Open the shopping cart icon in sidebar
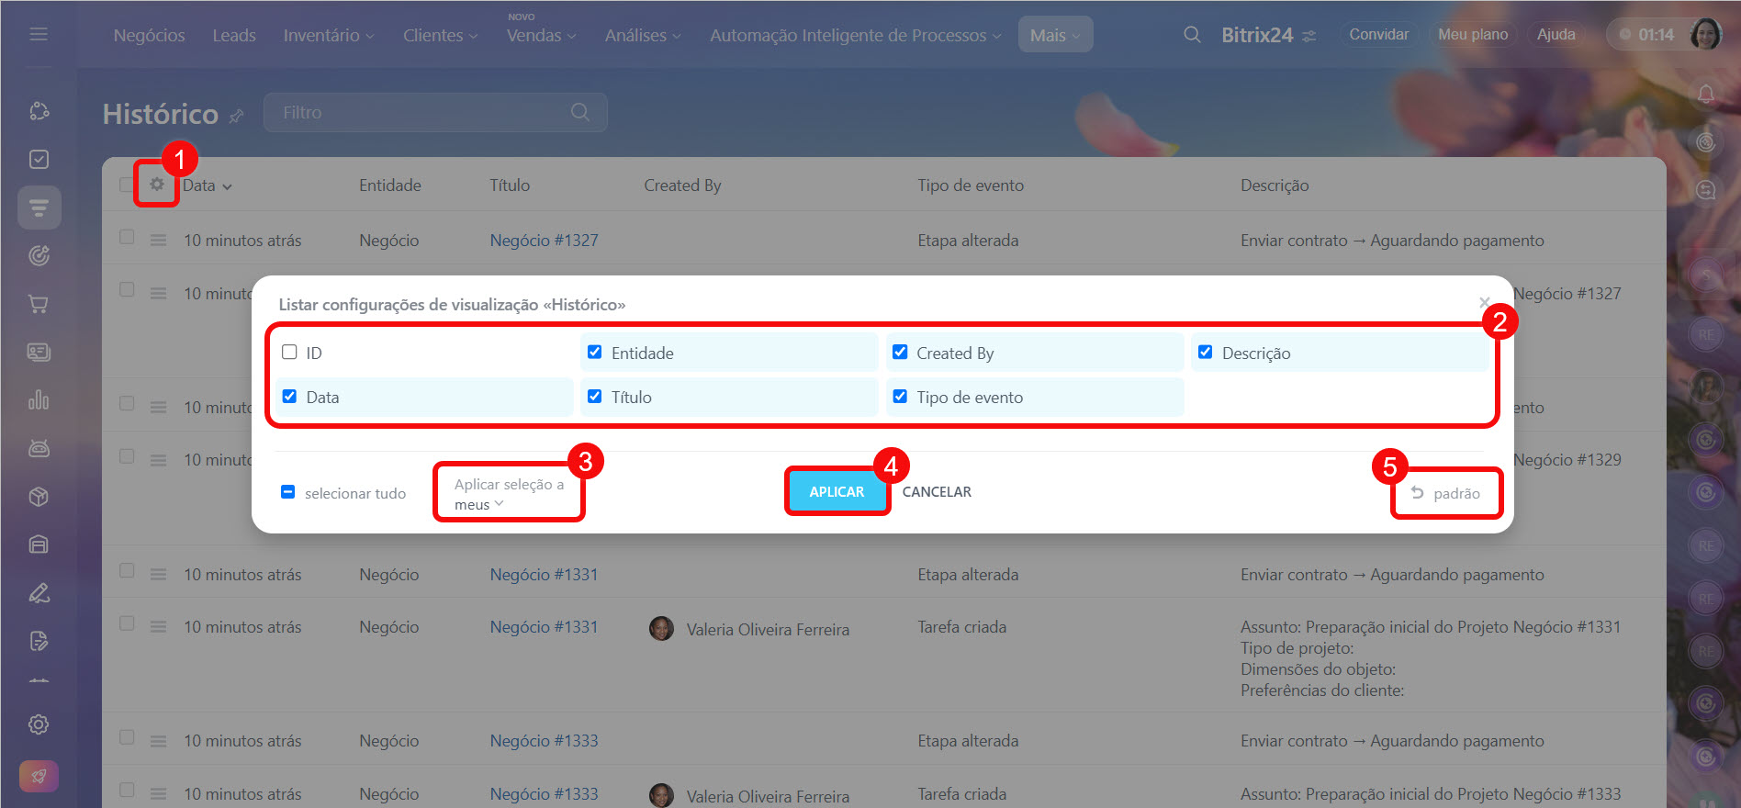 pos(39,304)
